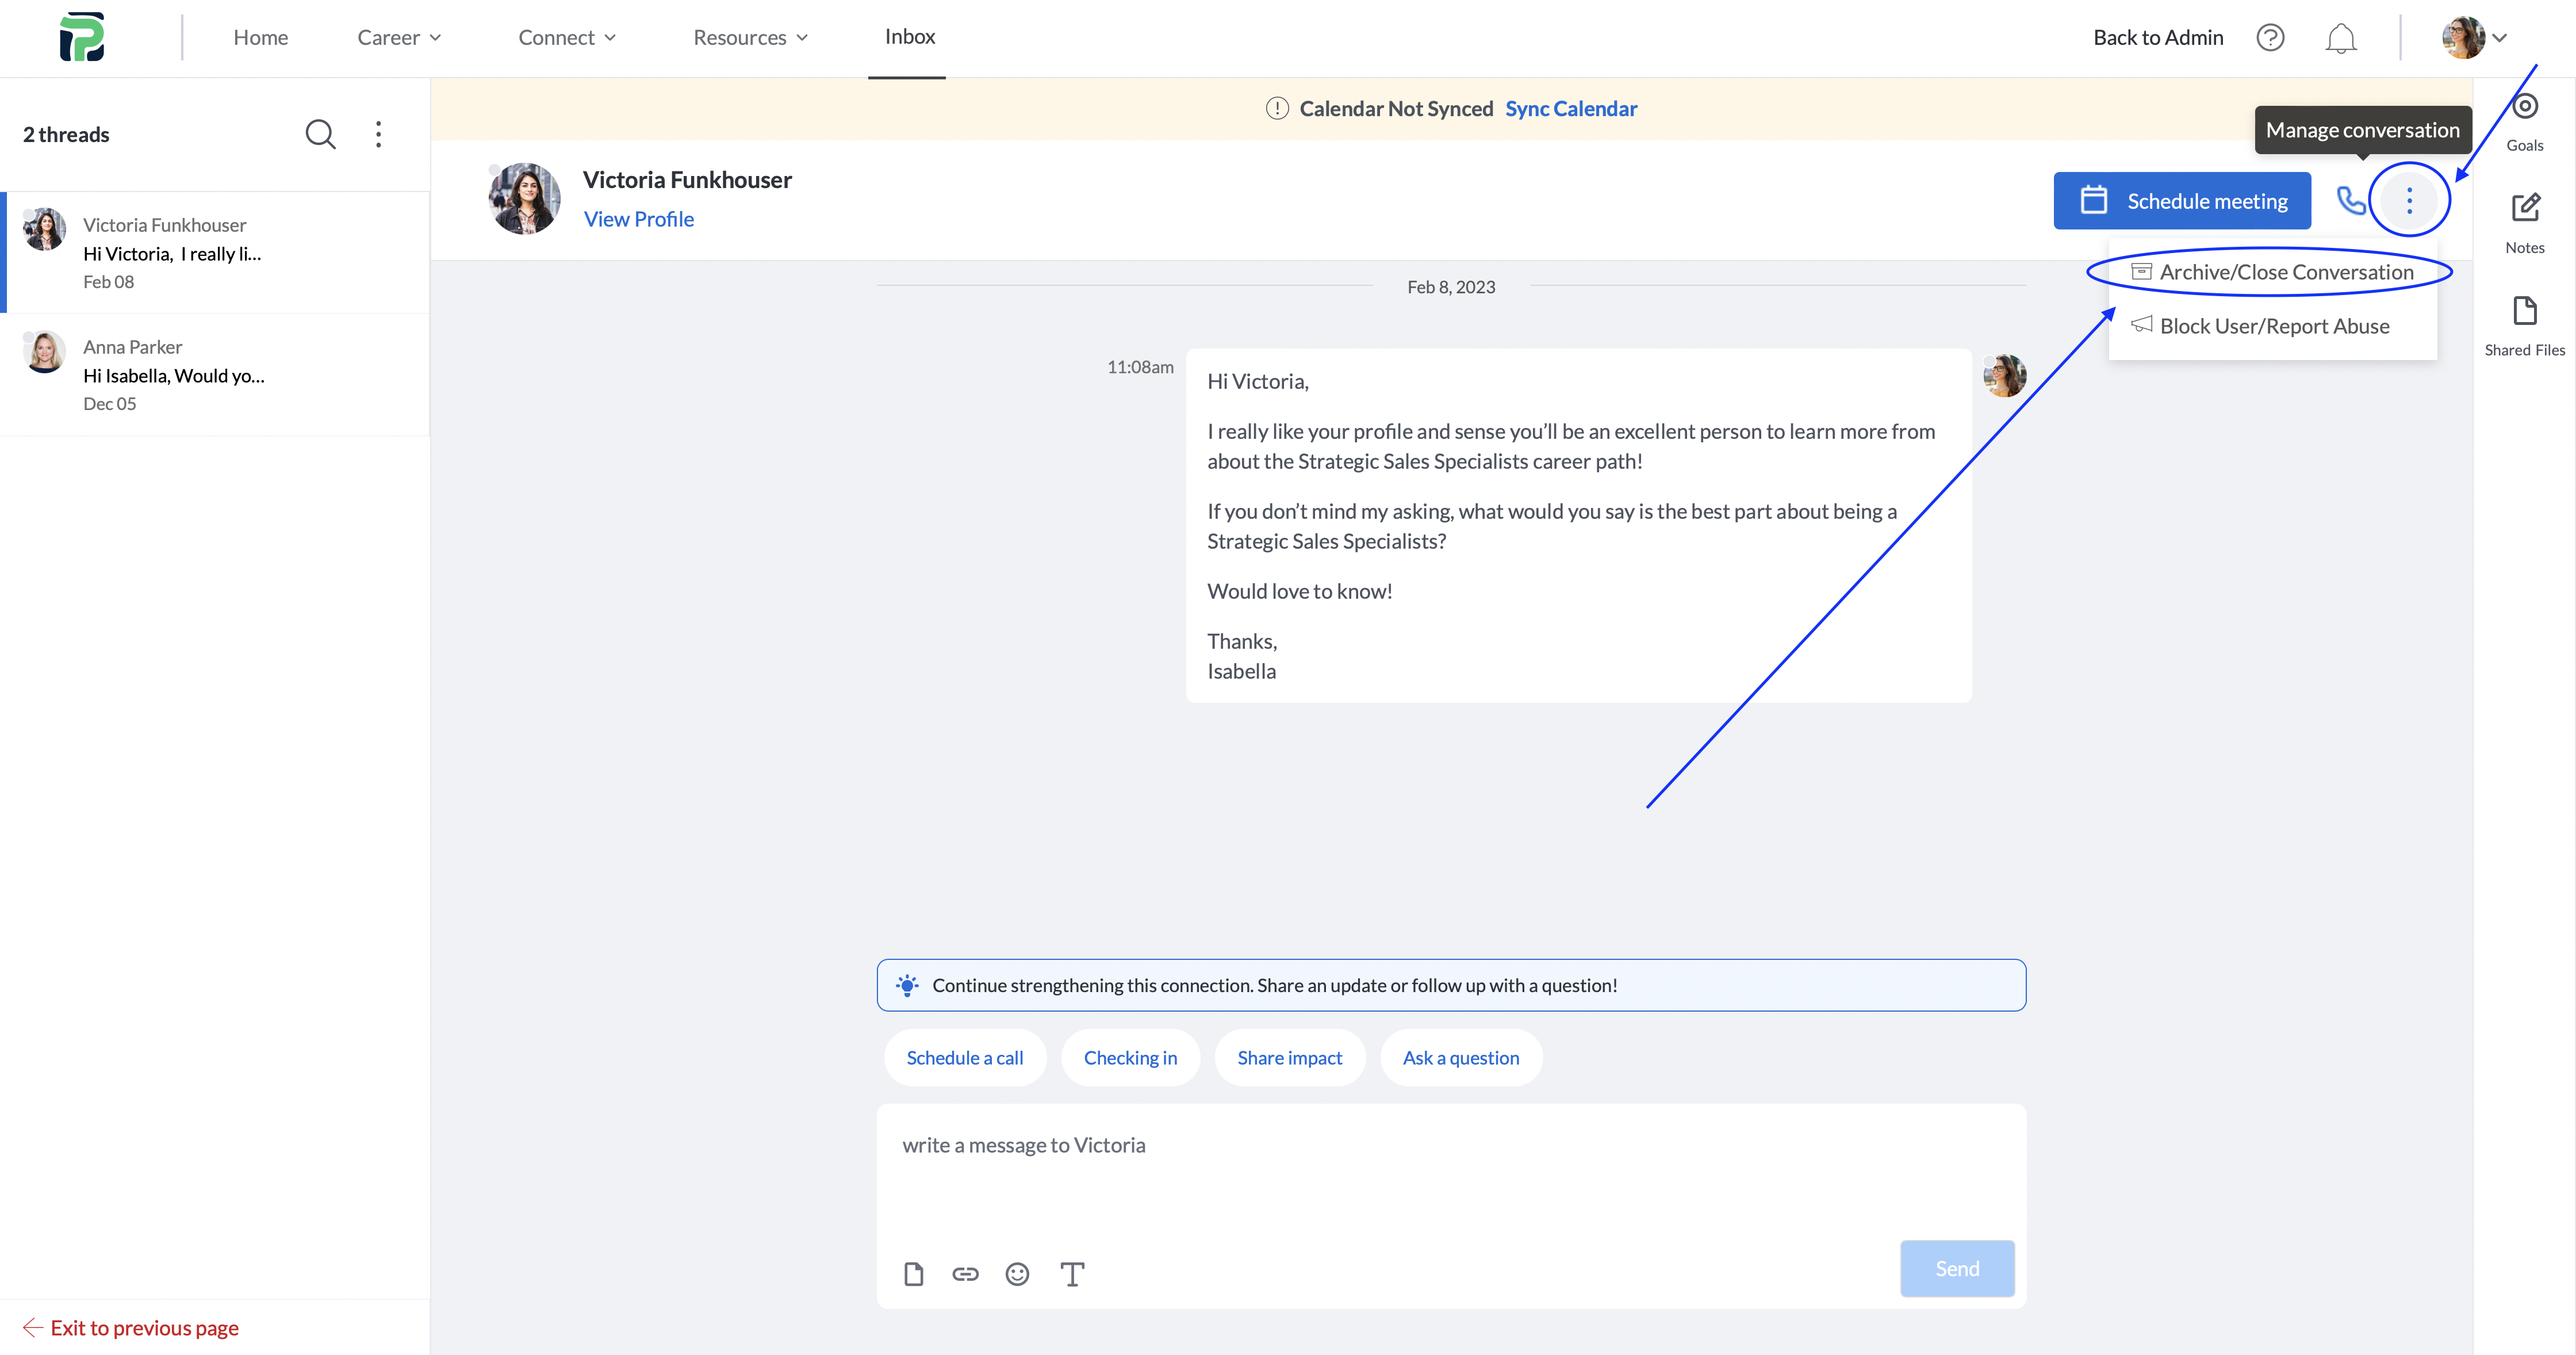Click the Victoria Funkhouser conversation header name
Image resolution: width=2576 pixels, height=1355 pixels.
click(687, 179)
